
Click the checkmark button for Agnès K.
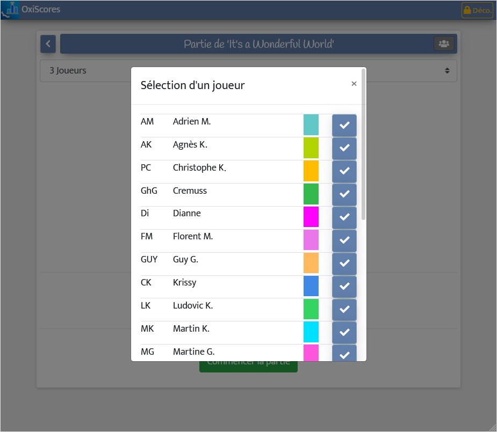[x=344, y=148]
